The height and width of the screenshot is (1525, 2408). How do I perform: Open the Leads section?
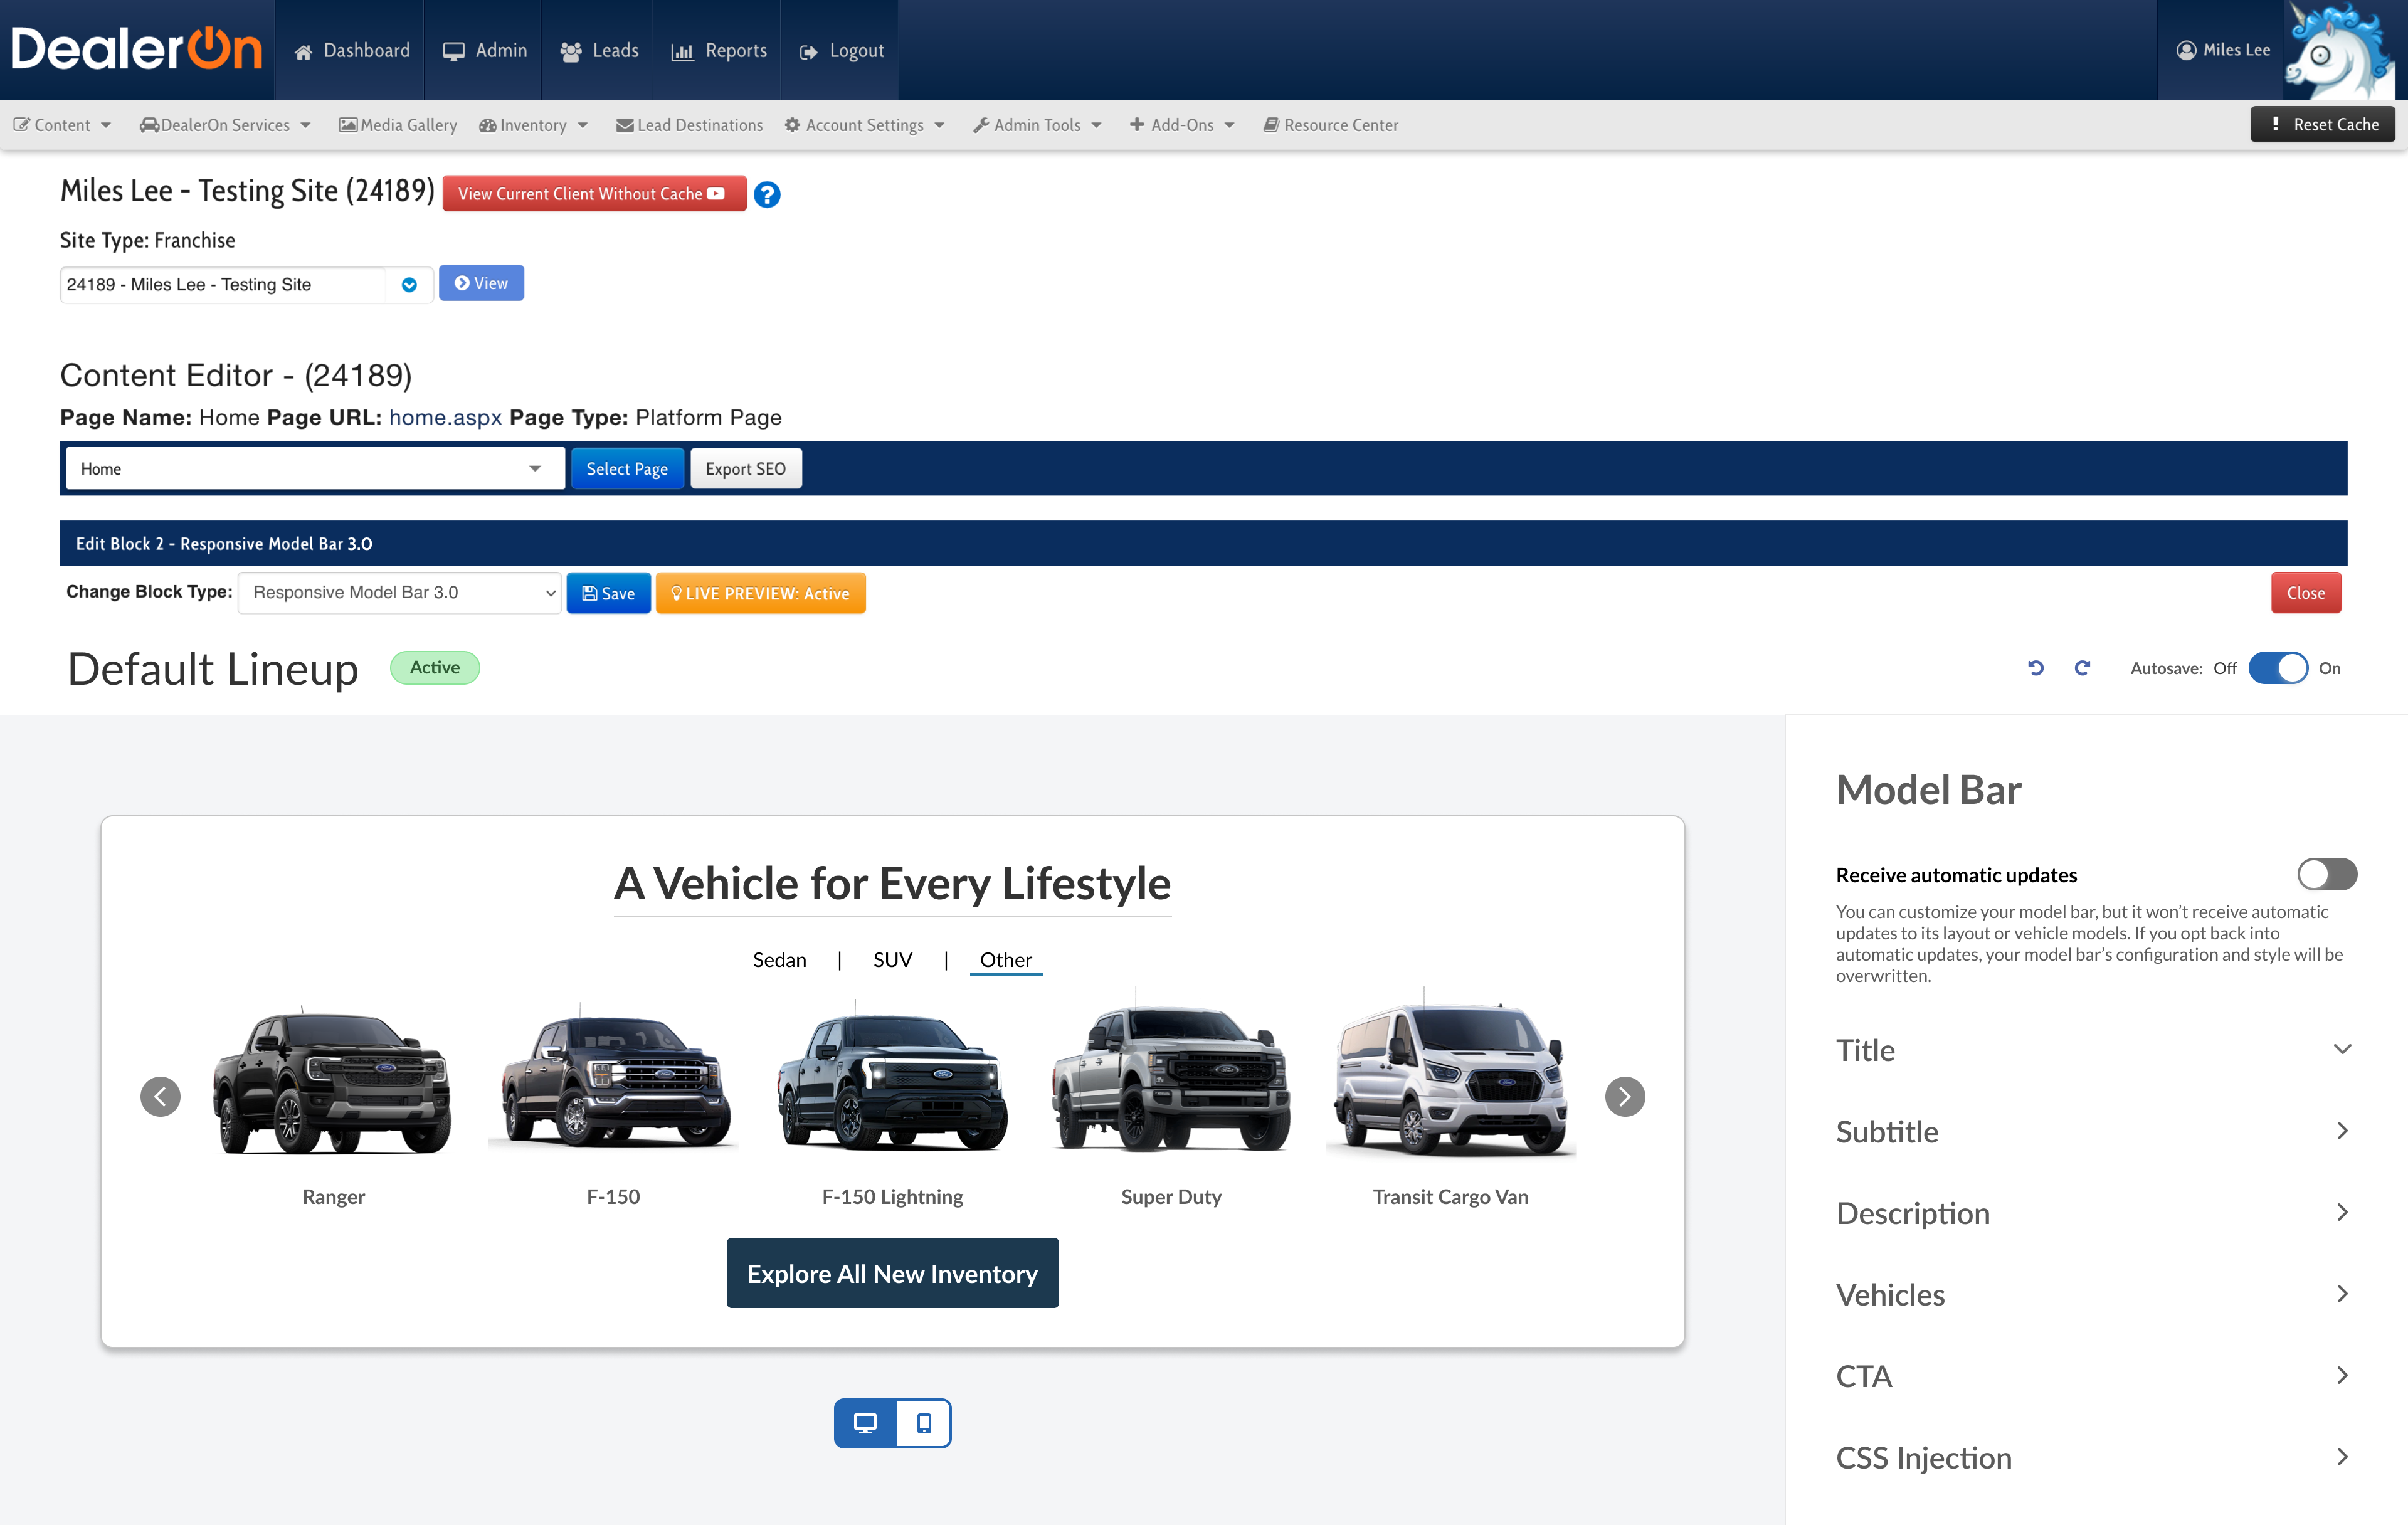click(599, 50)
